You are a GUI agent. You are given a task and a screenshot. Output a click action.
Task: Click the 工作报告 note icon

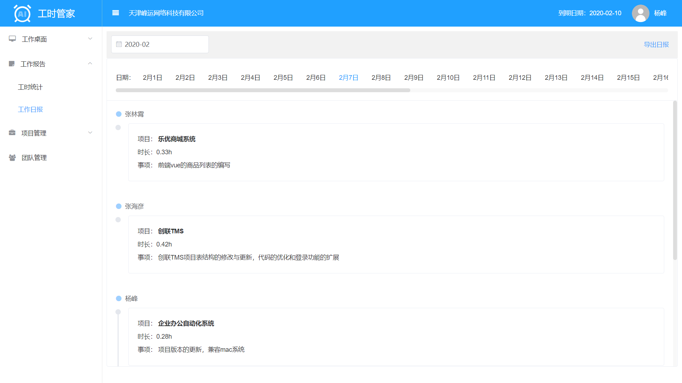(x=12, y=64)
